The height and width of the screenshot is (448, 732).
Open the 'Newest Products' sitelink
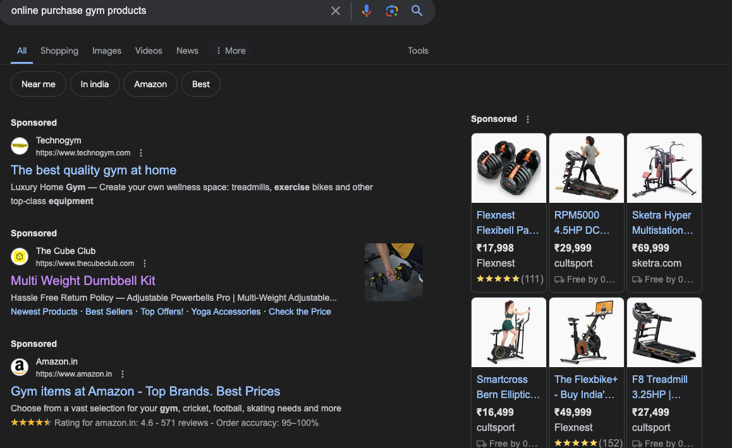(x=44, y=312)
